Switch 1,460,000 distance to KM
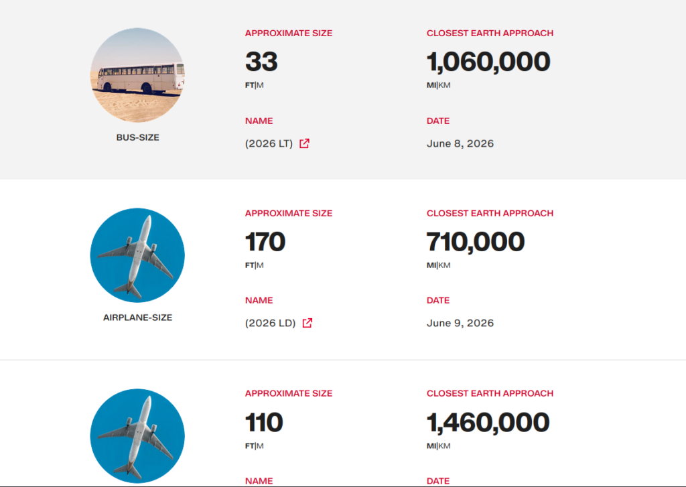686x487 pixels. [445, 446]
